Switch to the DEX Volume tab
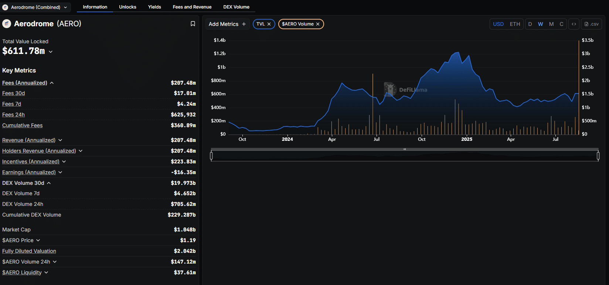 tap(236, 7)
